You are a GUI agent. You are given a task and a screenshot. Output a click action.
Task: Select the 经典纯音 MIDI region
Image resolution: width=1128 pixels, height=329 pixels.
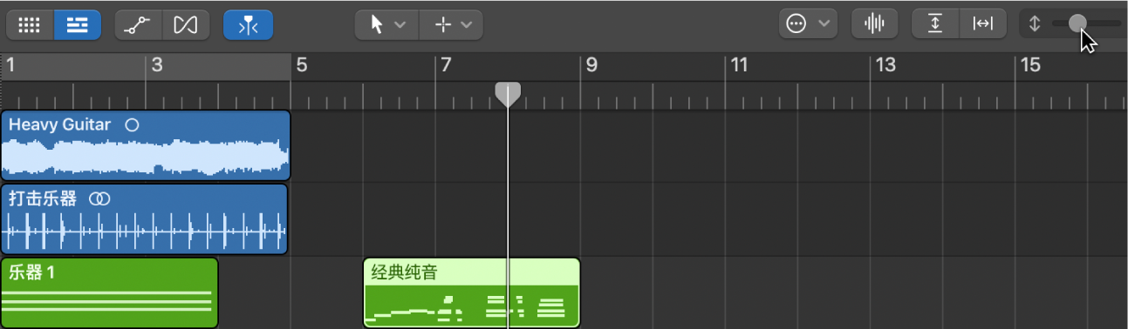(x=471, y=292)
